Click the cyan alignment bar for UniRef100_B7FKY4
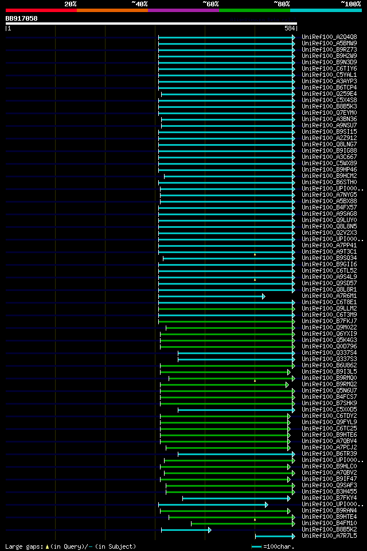This screenshot has width=367, height=551. [235, 499]
